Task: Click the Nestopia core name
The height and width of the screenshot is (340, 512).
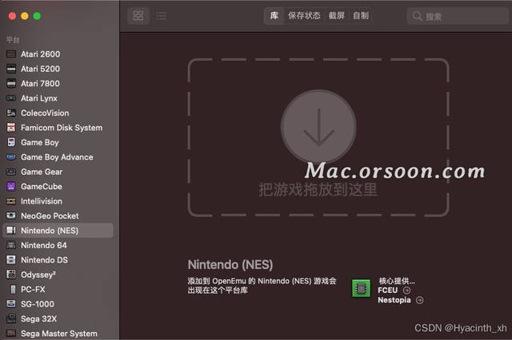Action: (x=394, y=300)
